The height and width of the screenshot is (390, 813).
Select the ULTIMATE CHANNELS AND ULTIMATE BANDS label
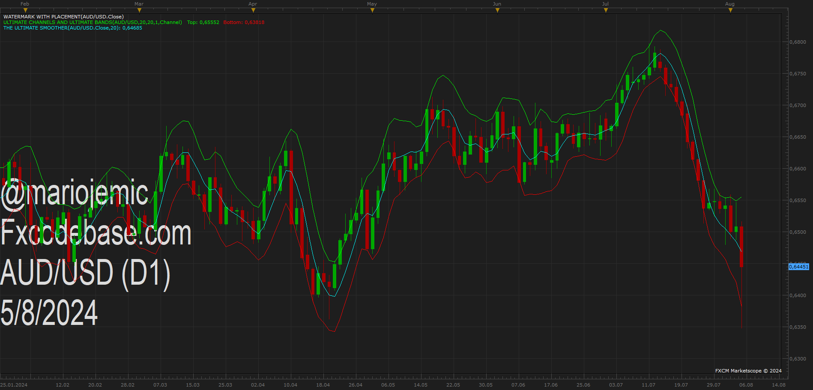pos(93,22)
